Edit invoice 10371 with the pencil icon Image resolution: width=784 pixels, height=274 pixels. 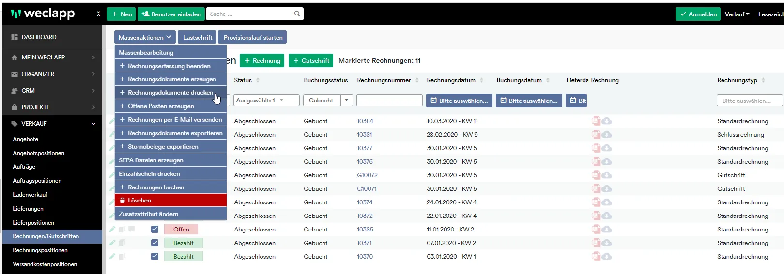(112, 243)
